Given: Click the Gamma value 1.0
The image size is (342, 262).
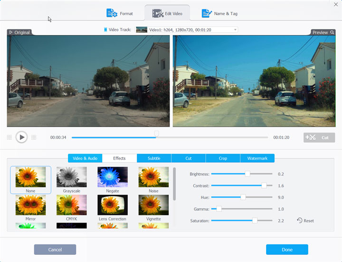Looking at the screenshot, I should (281, 209).
